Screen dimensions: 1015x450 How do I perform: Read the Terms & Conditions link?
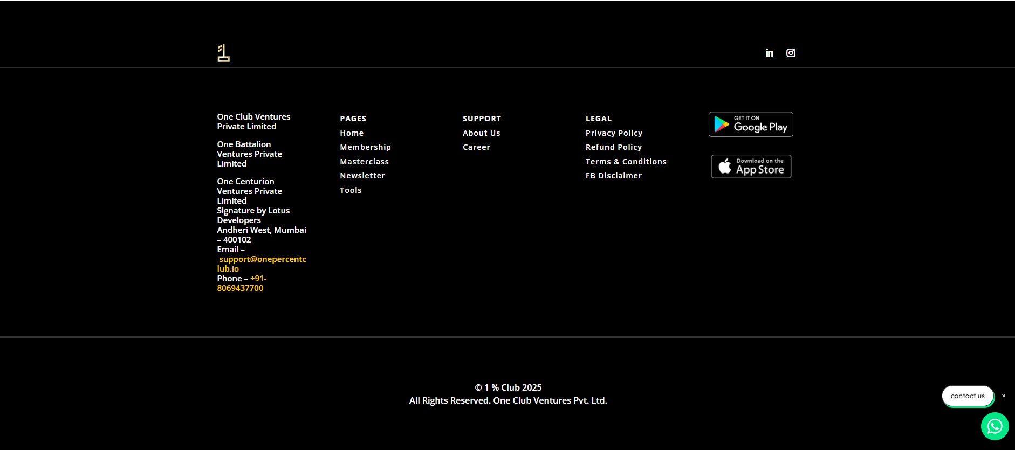[x=626, y=162]
